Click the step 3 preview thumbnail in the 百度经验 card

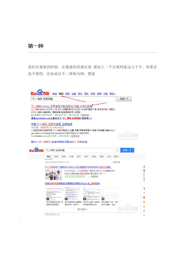click(91, 194)
